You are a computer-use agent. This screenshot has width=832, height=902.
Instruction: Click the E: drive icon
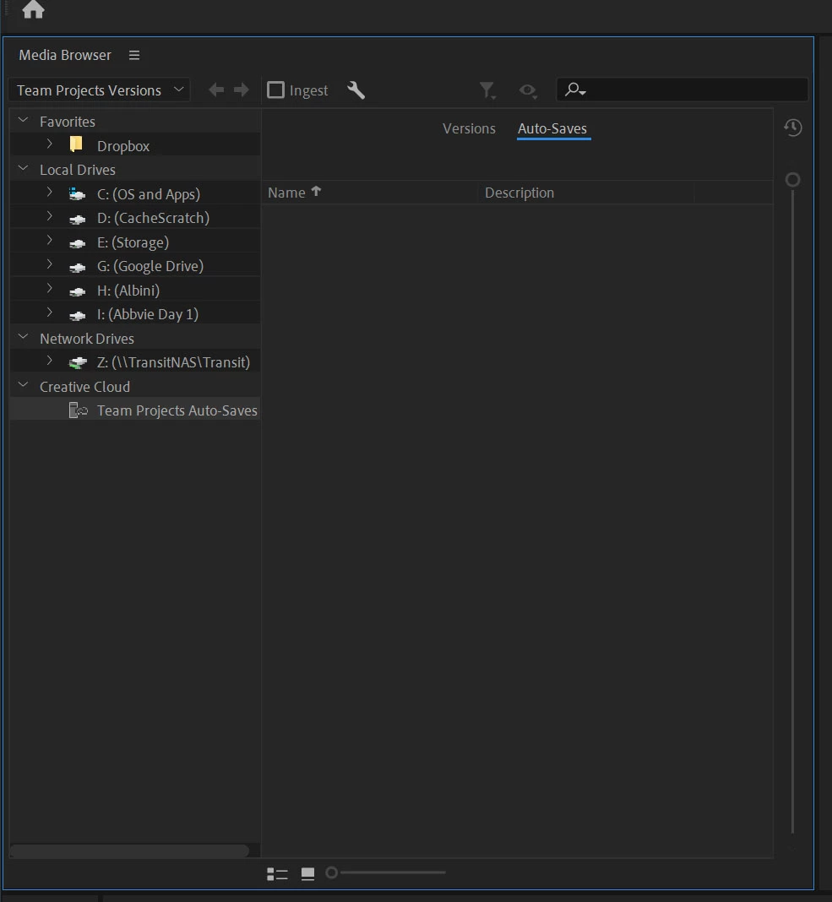[x=77, y=243]
